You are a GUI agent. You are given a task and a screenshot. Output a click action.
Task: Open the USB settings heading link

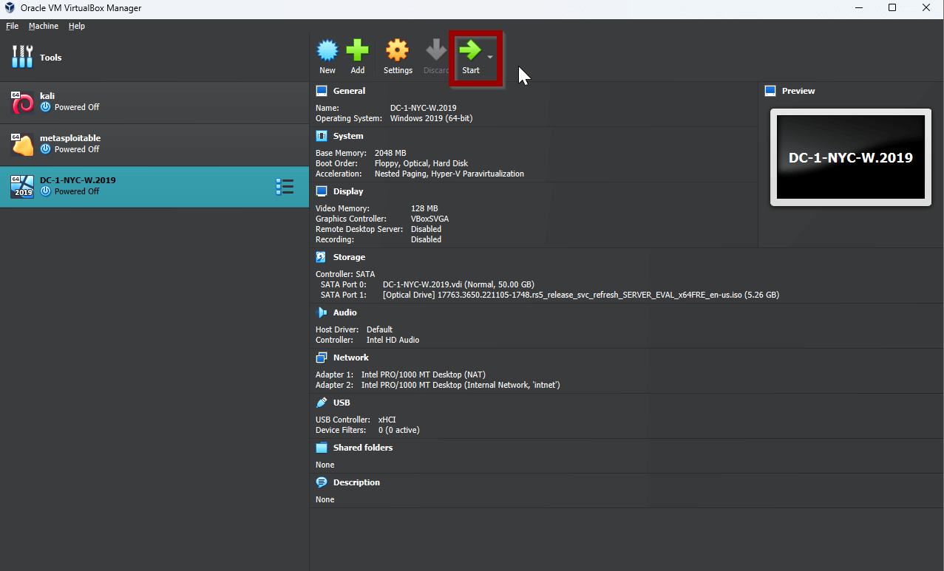point(342,403)
